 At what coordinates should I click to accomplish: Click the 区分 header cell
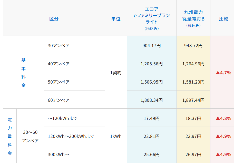[54, 18]
